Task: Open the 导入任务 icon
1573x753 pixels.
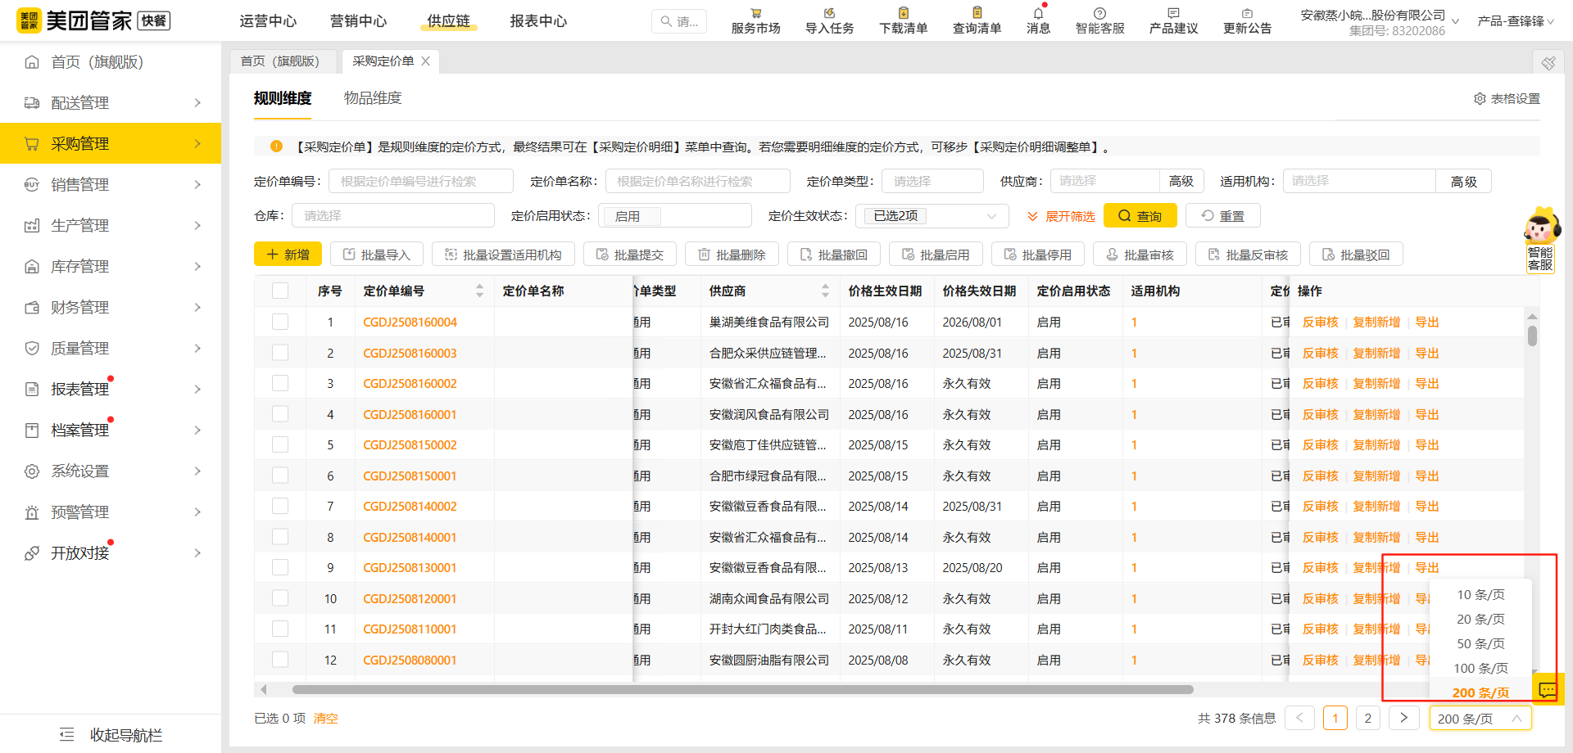Action: tap(828, 20)
